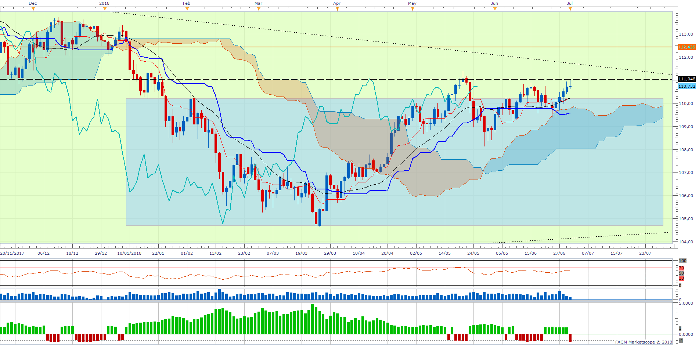Select the 06/12 date label
The height and width of the screenshot is (345, 699).
[43, 253]
